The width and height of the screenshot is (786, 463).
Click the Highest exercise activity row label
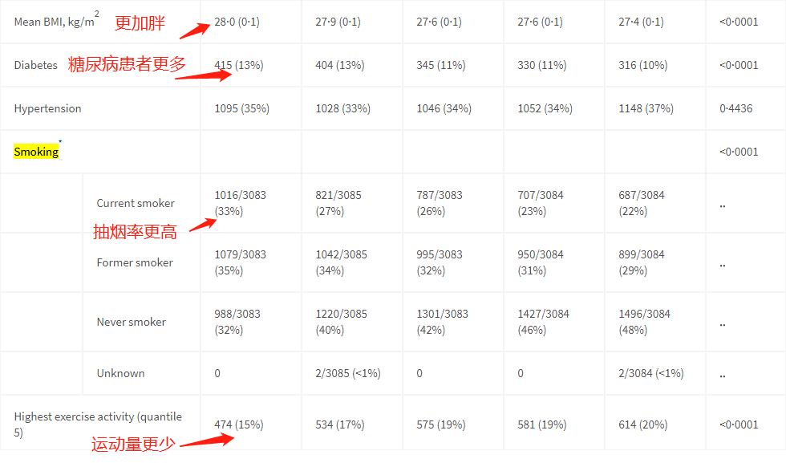point(98,424)
